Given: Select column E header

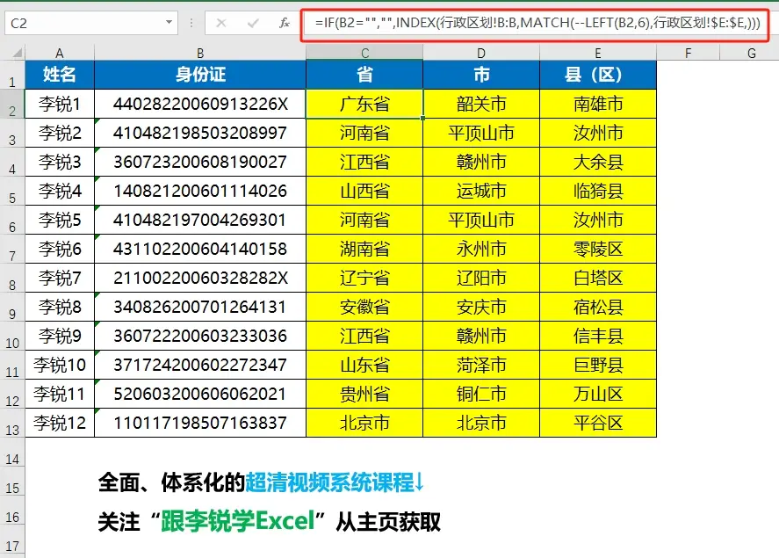Looking at the screenshot, I should click(x=598, y=53).
